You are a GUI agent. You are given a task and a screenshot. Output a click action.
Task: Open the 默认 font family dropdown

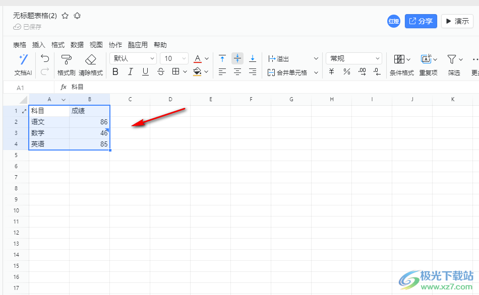(133, 58)
